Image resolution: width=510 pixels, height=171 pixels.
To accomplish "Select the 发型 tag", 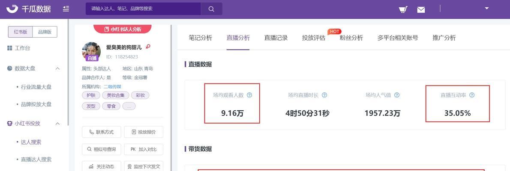I will click(91, 106).
